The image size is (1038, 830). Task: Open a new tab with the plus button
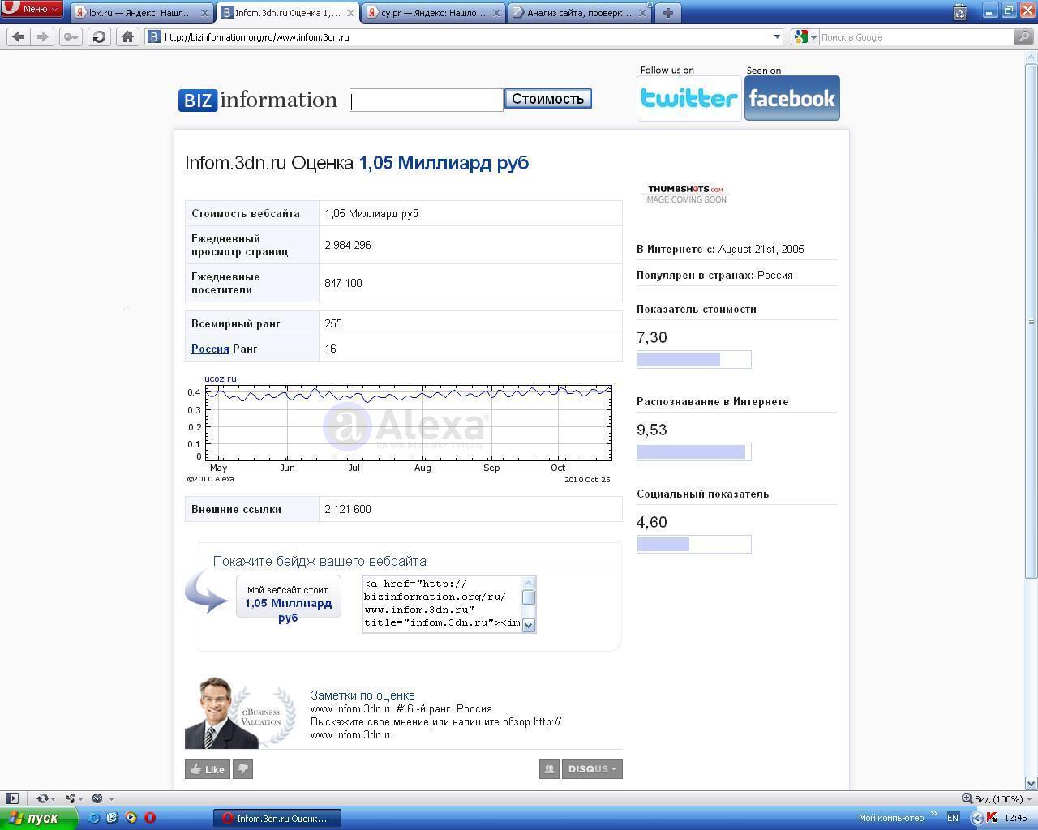coord(667,13)
